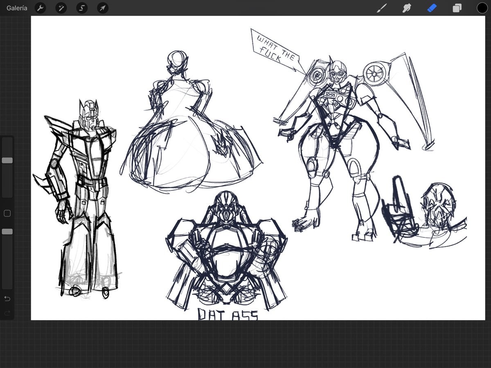
Task: Select the Selection S tool
Action: [x=82, y=8]
